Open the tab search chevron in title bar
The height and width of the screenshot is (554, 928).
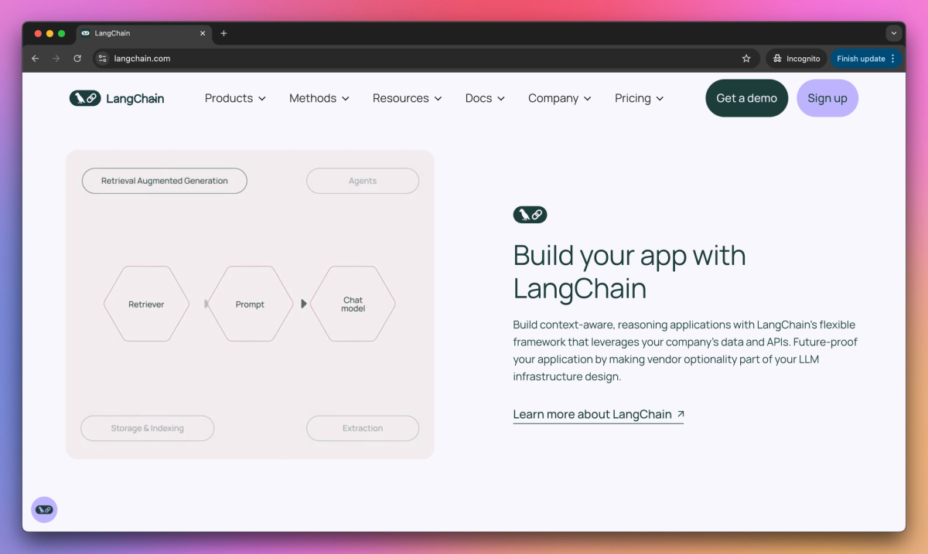894,33
